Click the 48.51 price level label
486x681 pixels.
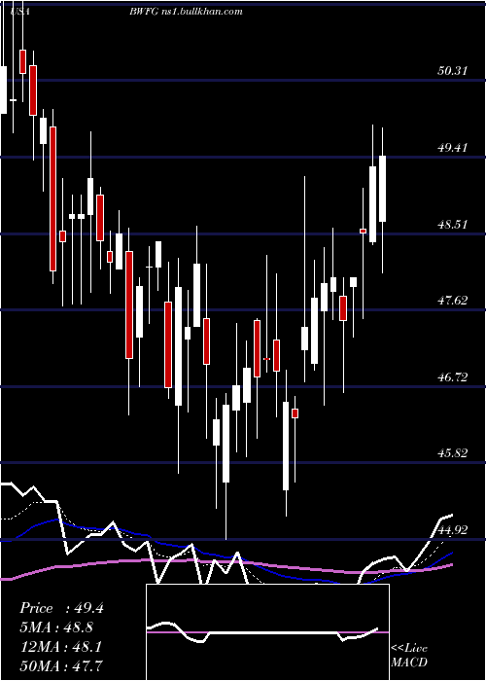(x=453, y=225)
